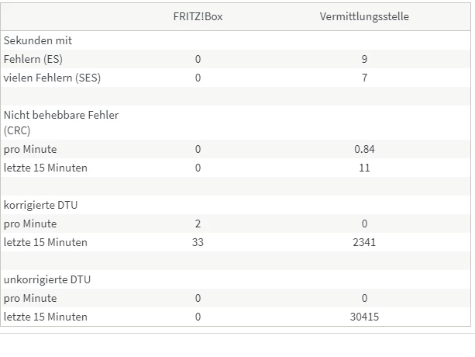This screenshot has height=357, width=475.
Task: Click the korrigierte DTU value 2341
Action: [364, 242]
